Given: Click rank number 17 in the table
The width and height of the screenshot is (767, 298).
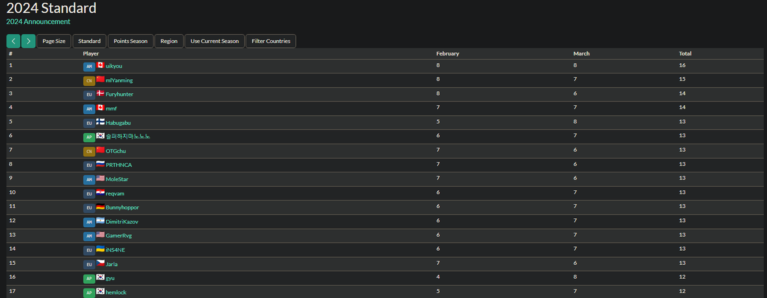Looking at the screenshot, I should [12, 291].
